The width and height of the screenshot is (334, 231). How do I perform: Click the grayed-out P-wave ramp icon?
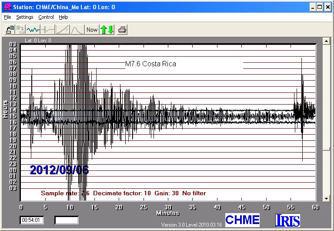tap(62, 30)
